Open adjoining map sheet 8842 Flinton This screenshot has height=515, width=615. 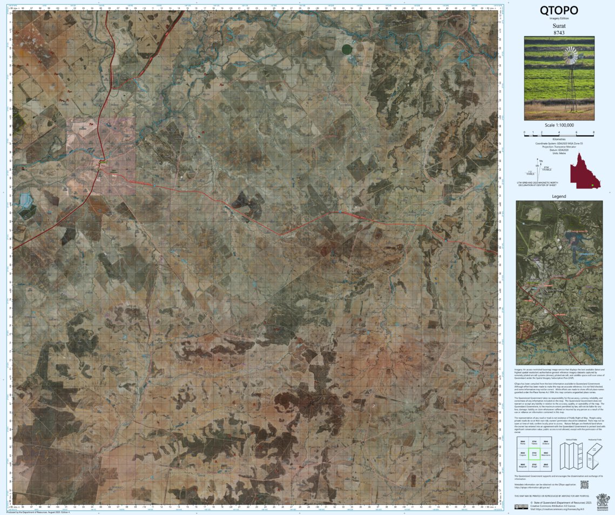click(545, 465)
